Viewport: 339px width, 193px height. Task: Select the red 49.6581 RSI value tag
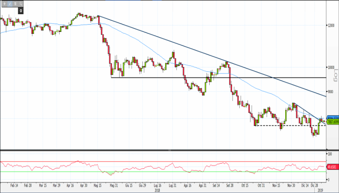(x=332, y=167)
